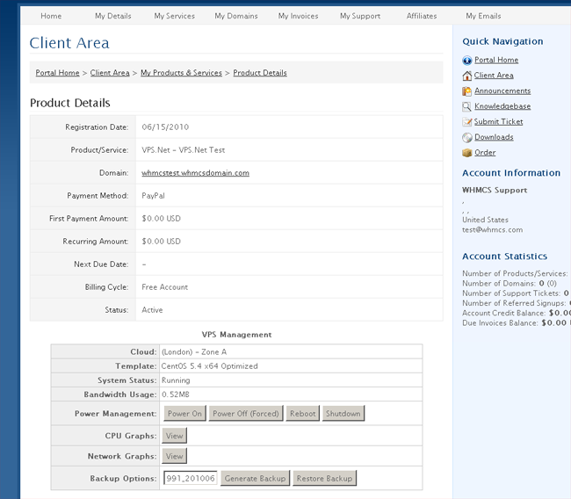
Task: Open the Knowledgebase sidebar link
Action: point(502,106)
